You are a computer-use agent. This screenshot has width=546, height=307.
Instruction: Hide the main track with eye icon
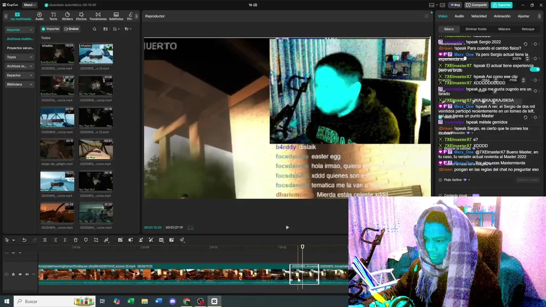[20, 274]
